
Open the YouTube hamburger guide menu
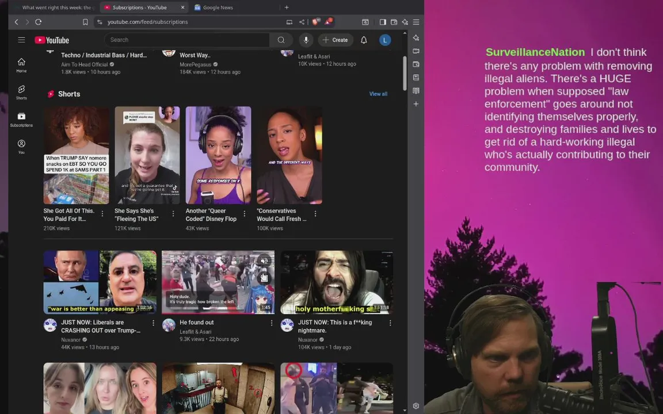pyautogui.click(x=21, y=40)
